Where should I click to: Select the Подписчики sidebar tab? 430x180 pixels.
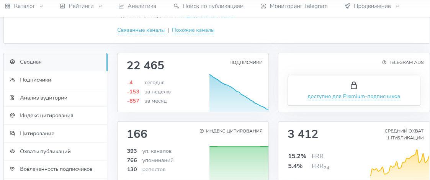[56, 80]
